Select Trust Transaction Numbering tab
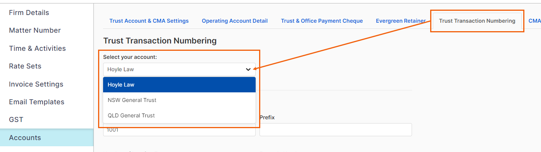 477,21
